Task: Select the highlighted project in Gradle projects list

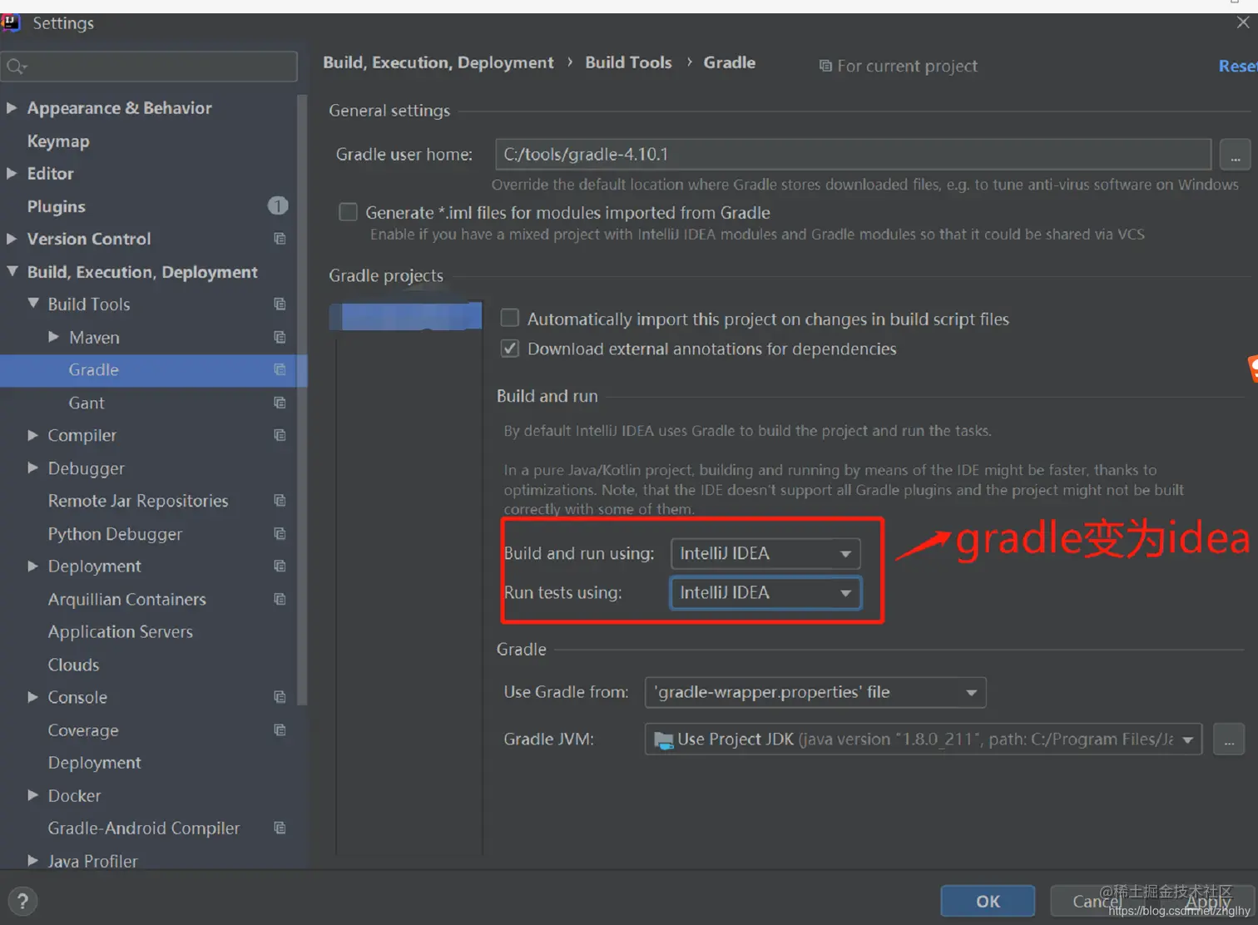Action: [406, 316]
